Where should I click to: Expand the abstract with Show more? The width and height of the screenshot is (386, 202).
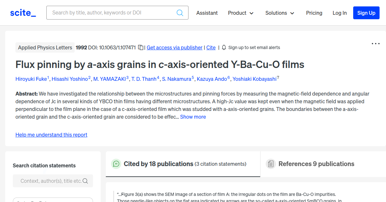click(193, 117)
